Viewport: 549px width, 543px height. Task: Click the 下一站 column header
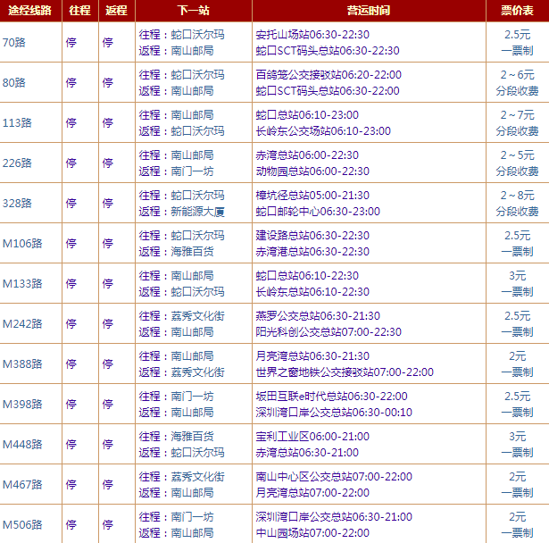click(192, 10)
